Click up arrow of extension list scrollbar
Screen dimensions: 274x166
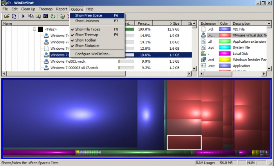269,23
